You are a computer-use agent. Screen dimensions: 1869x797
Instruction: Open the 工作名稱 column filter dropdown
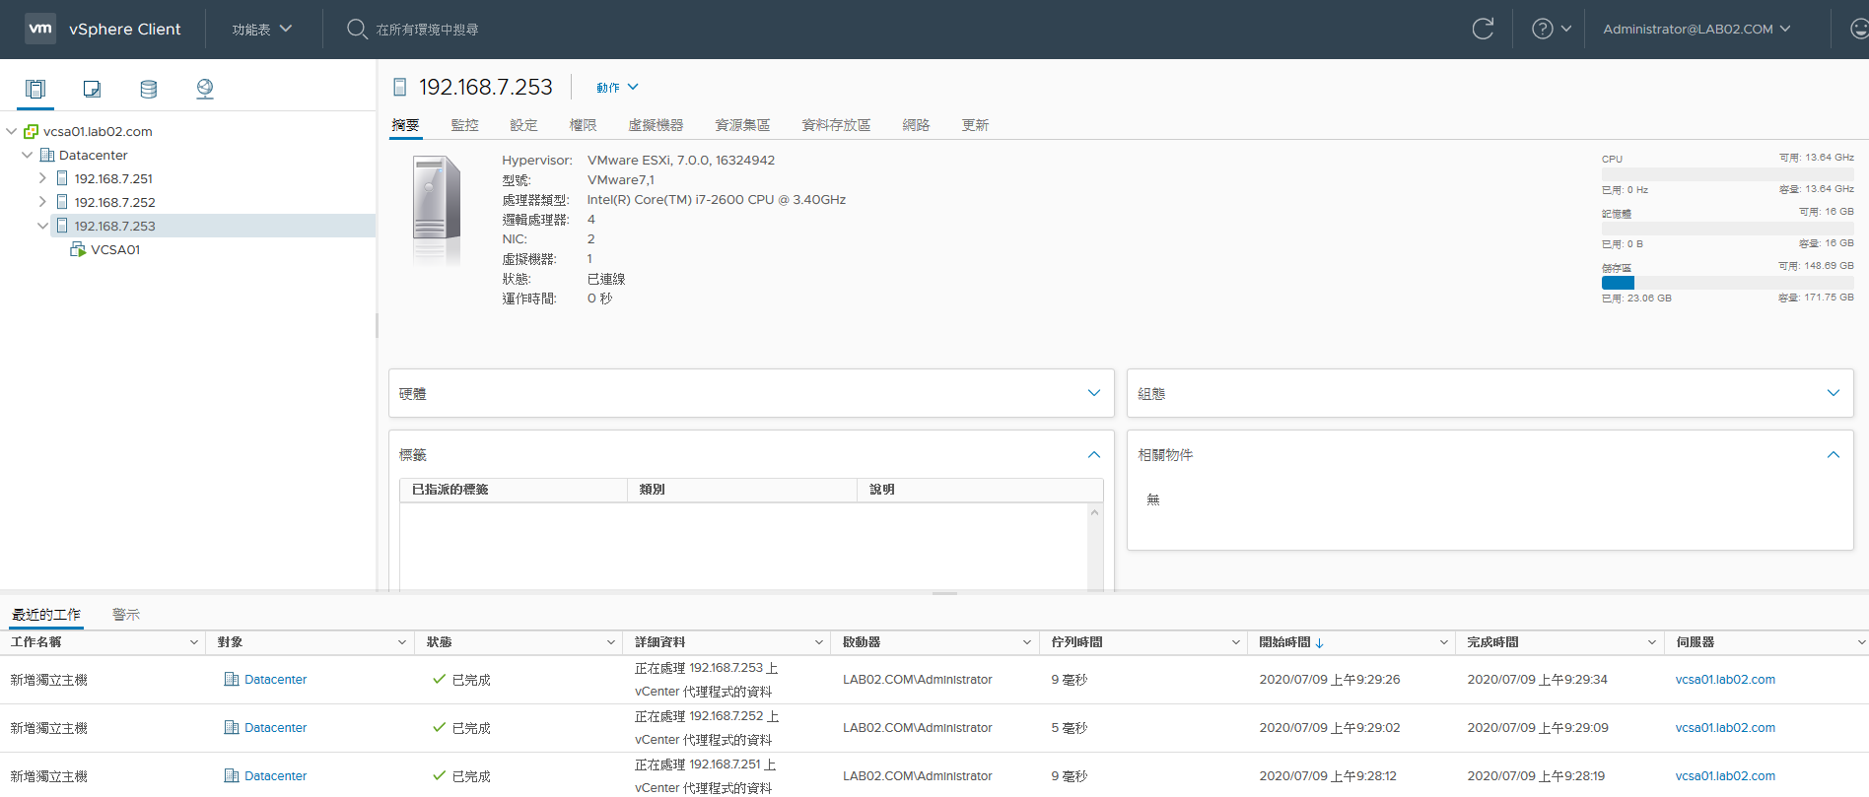point(193,642)
